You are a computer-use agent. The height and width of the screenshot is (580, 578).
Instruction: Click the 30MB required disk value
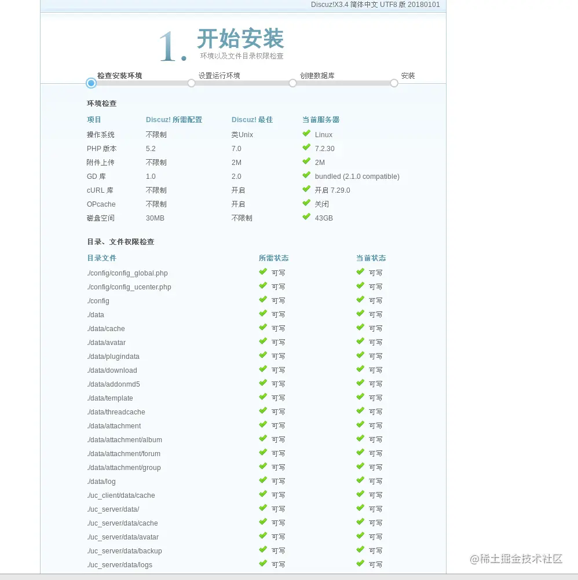155,218
